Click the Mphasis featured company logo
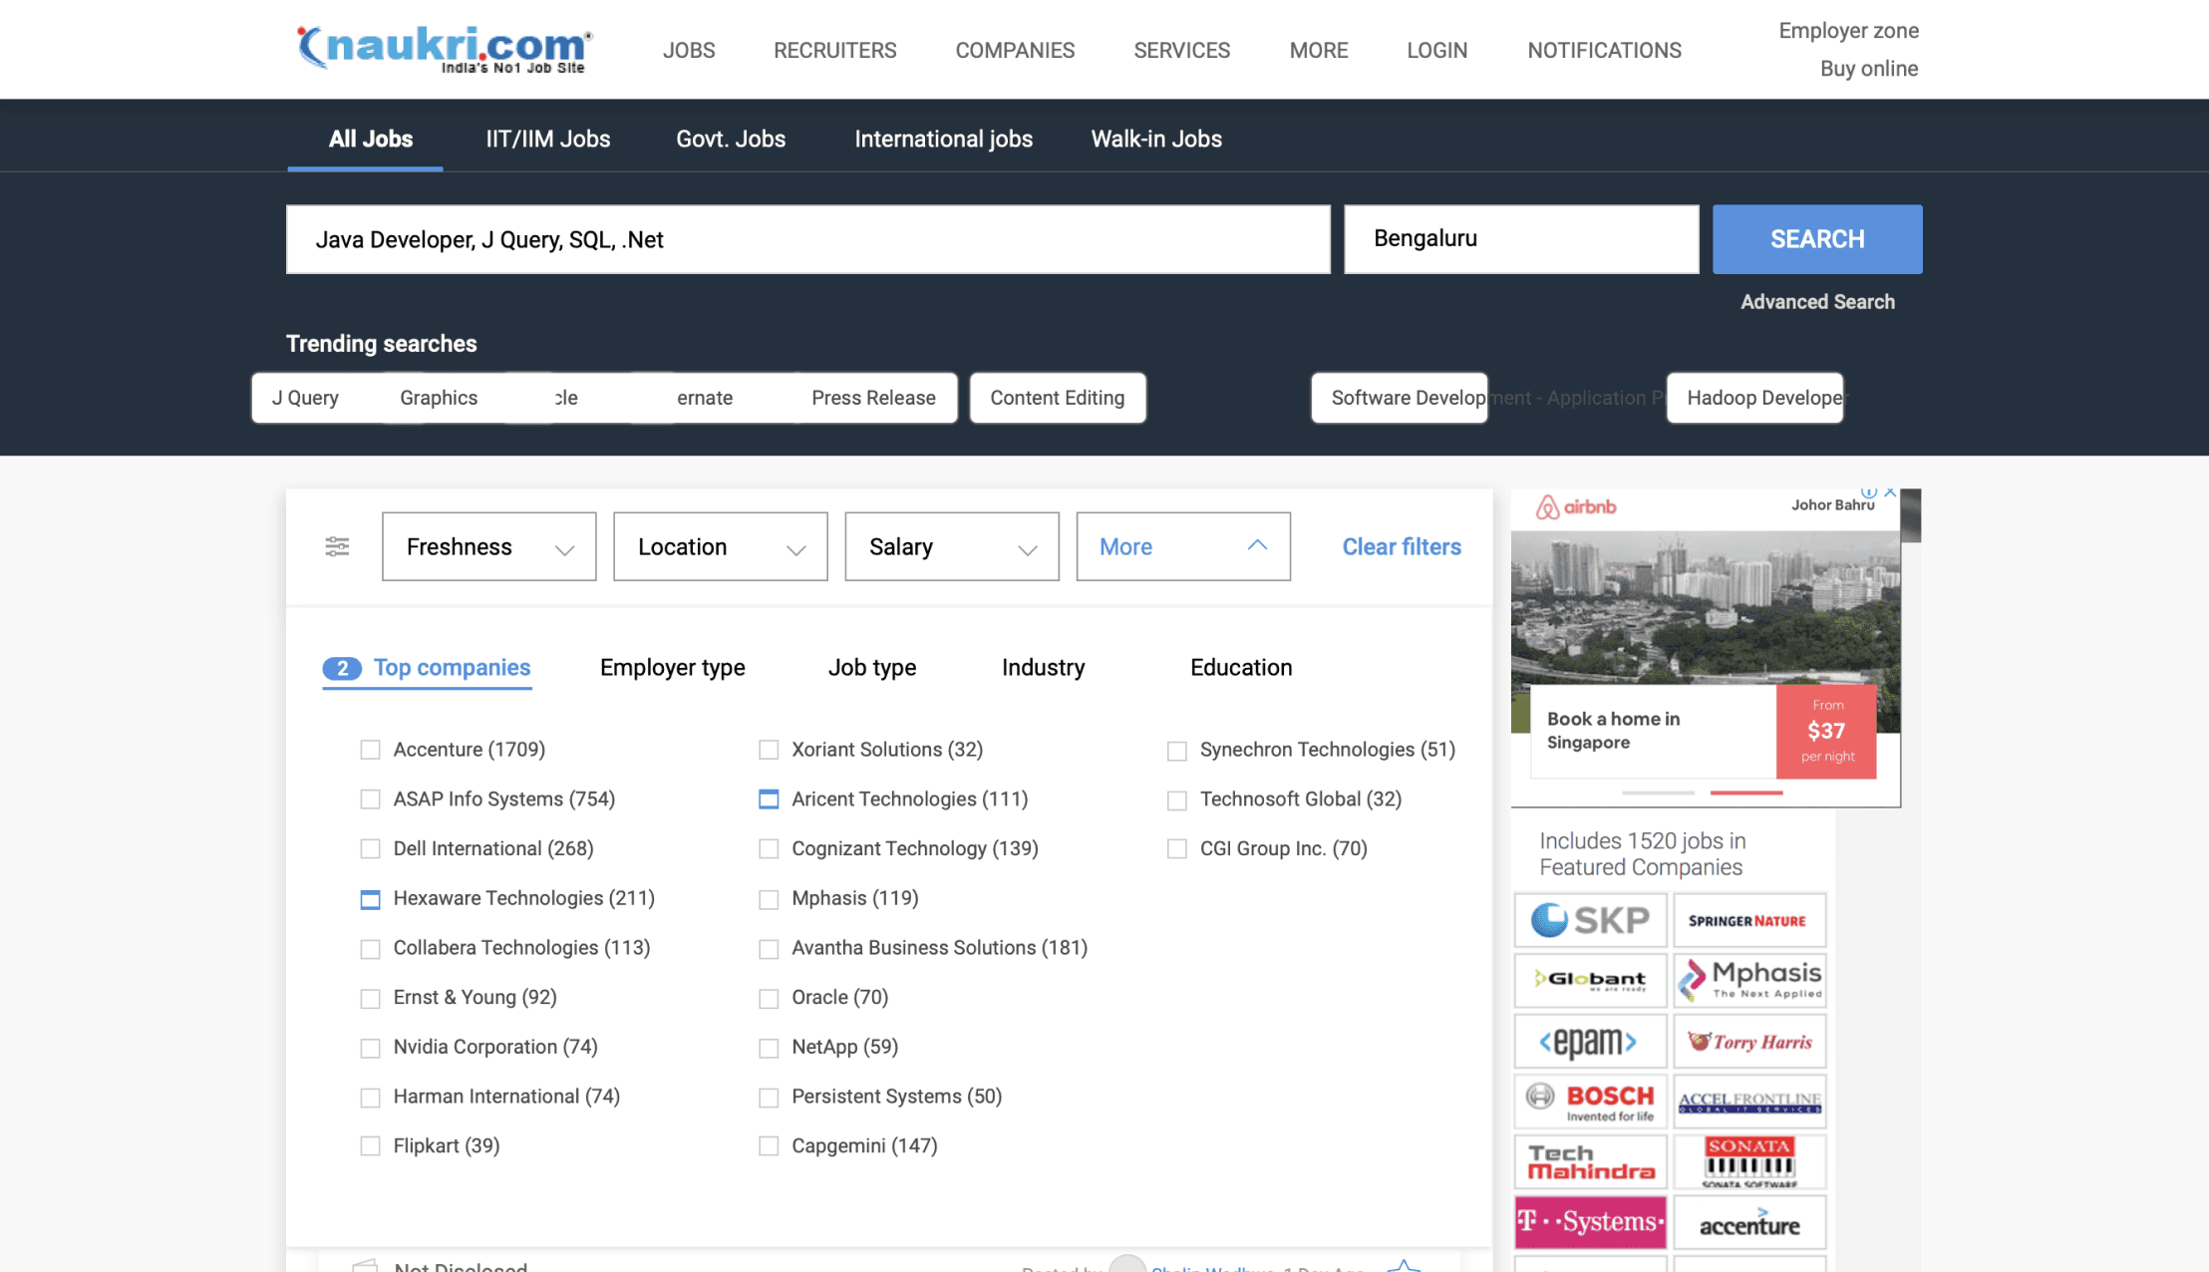 click(1749, 980)
